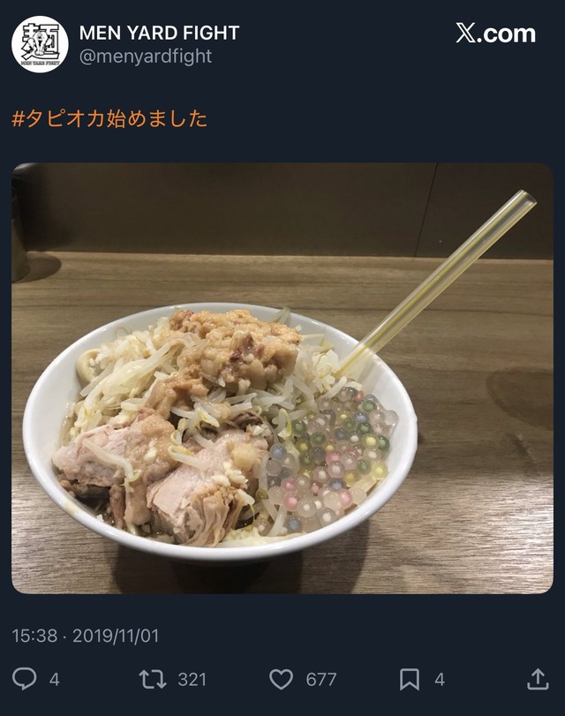View the 677 likes count
This screenshot has width=565, height=716.
(x=321, y=680)
